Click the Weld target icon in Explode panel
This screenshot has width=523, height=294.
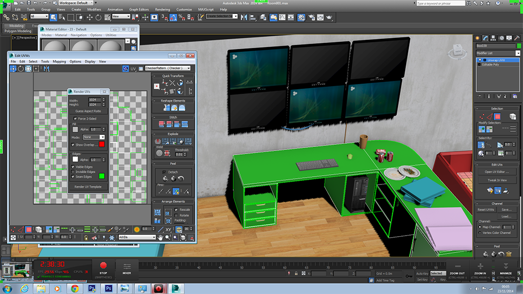tap(159, 153)
